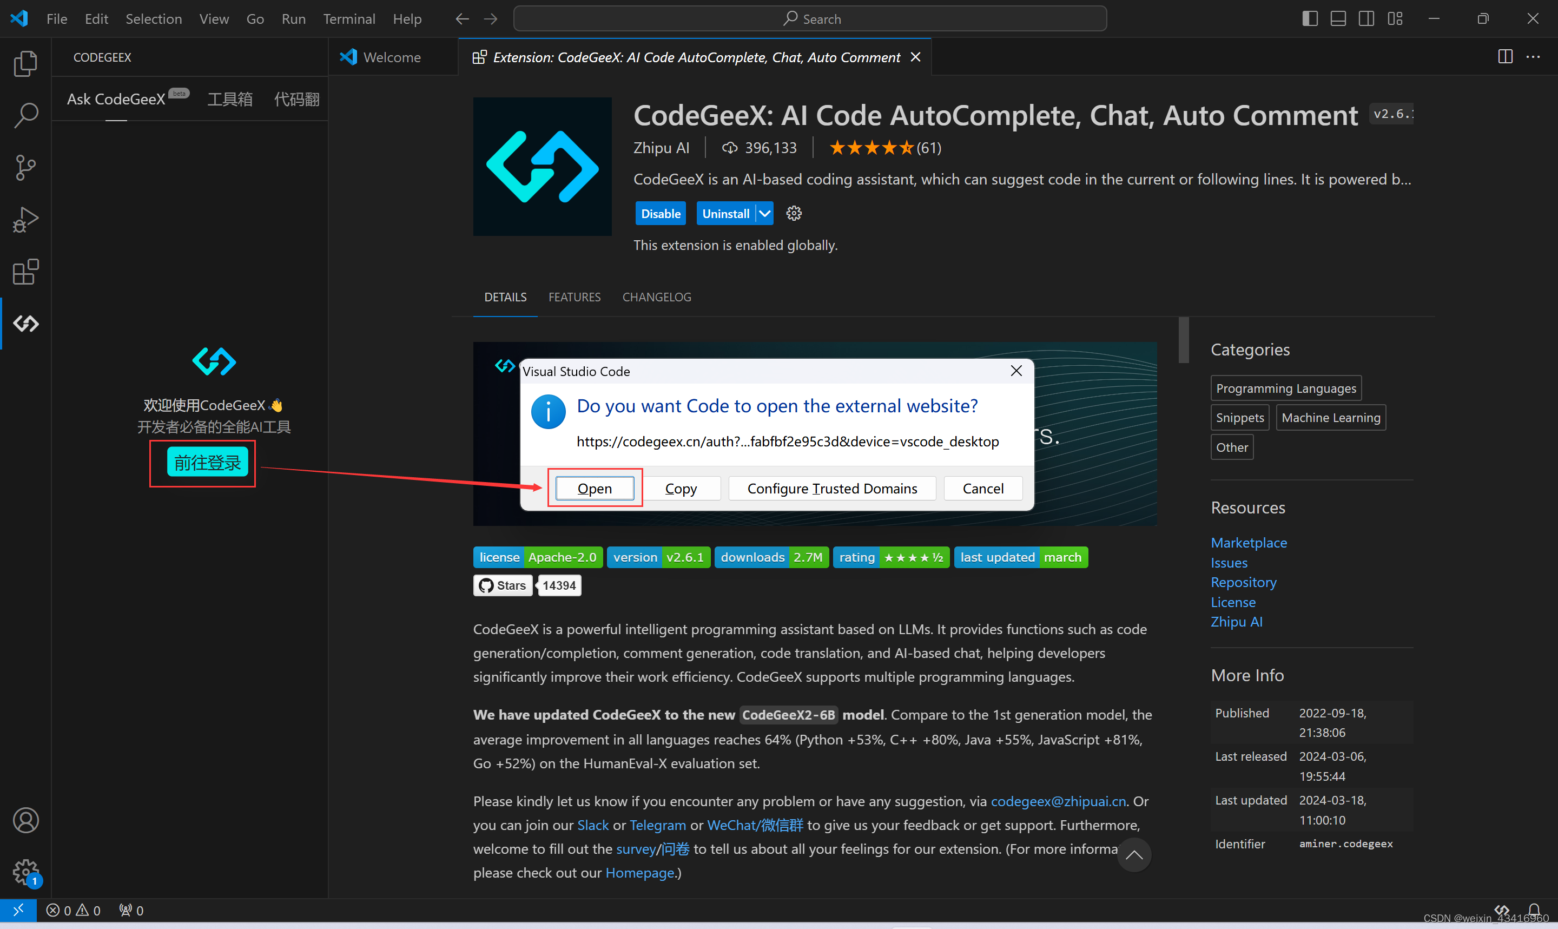This screenshot has width=1558, height=929.
Task: Click Copy in the dialog
Action: [681, 488]
